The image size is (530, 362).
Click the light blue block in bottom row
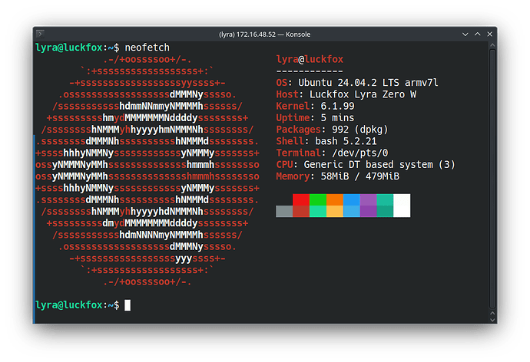coord(352,212)
